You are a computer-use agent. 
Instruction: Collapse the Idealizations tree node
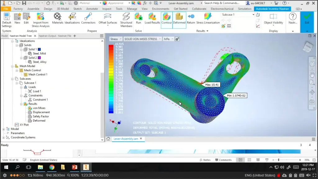[12, 41]
